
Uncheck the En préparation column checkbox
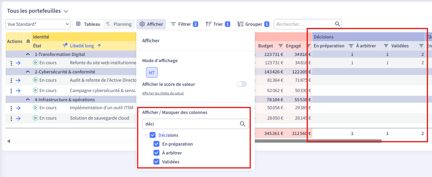(156, 144)
